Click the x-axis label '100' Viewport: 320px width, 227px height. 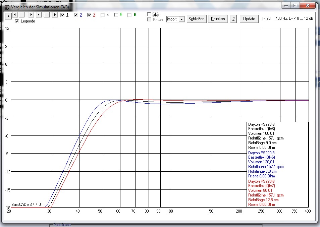coord(170,211)
